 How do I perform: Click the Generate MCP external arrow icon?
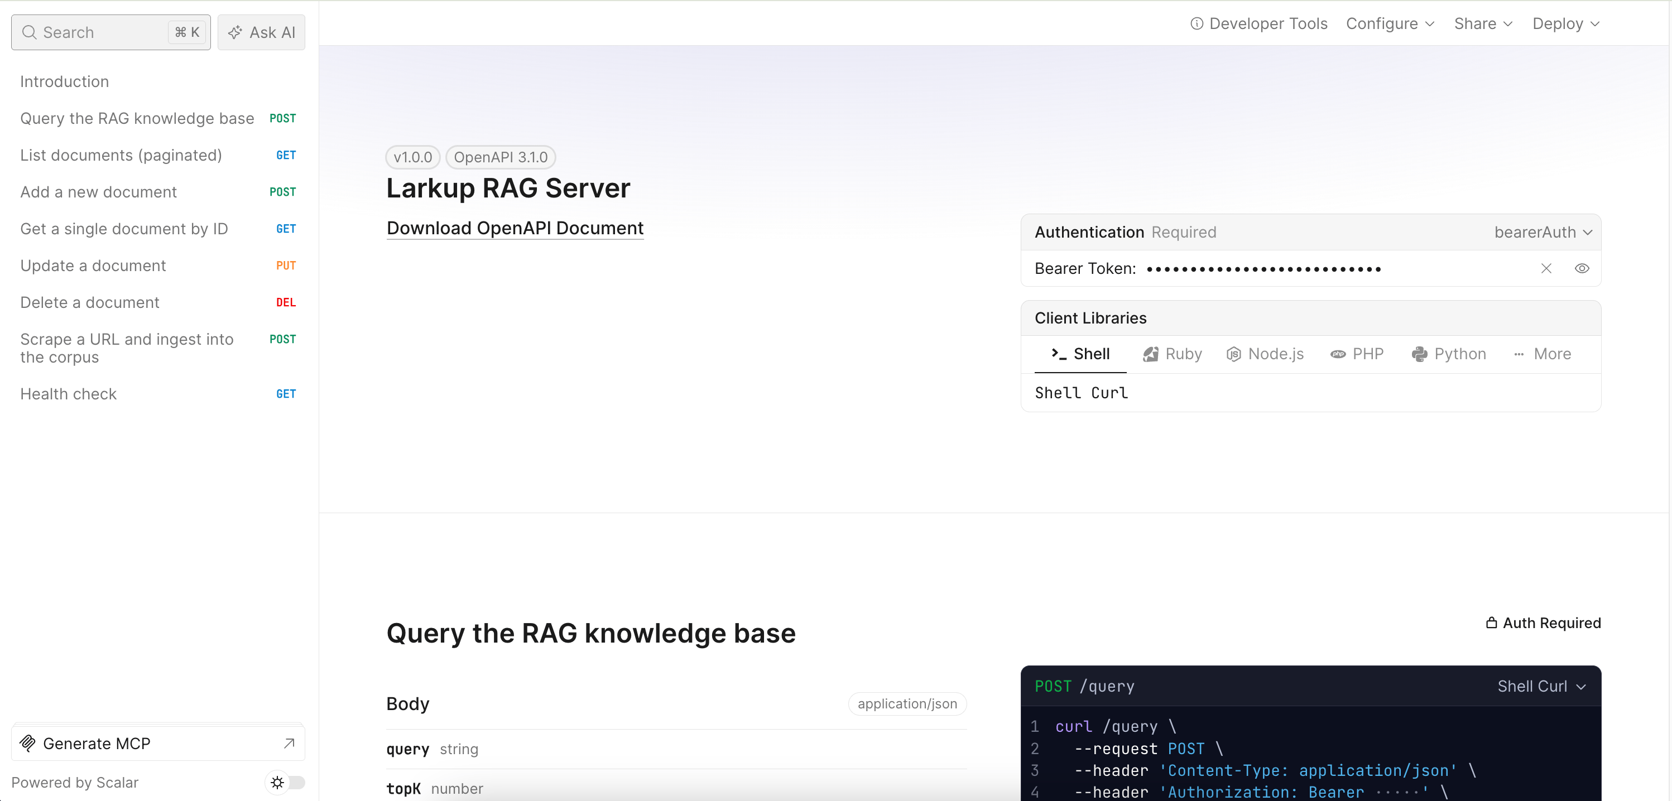pos(290,744)
